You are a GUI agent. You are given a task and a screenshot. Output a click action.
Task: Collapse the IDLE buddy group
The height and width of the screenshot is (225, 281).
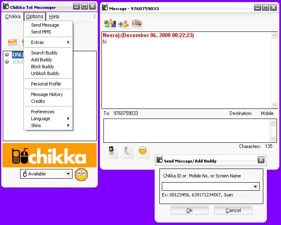7,62
